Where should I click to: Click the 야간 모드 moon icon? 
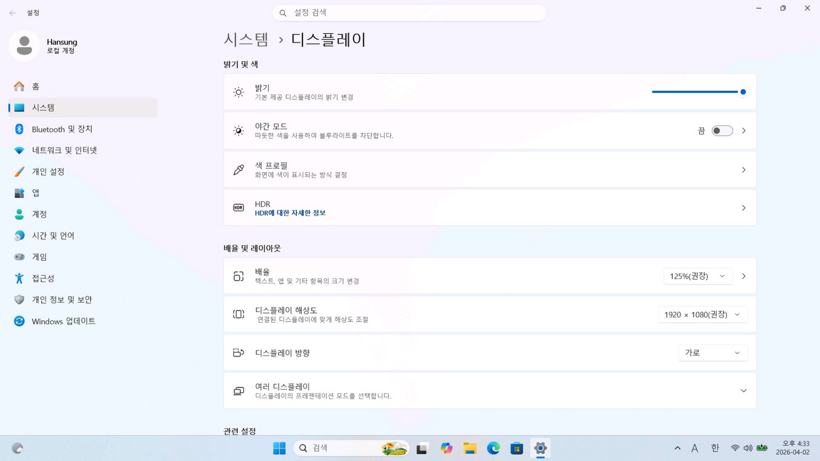(239, 130)
